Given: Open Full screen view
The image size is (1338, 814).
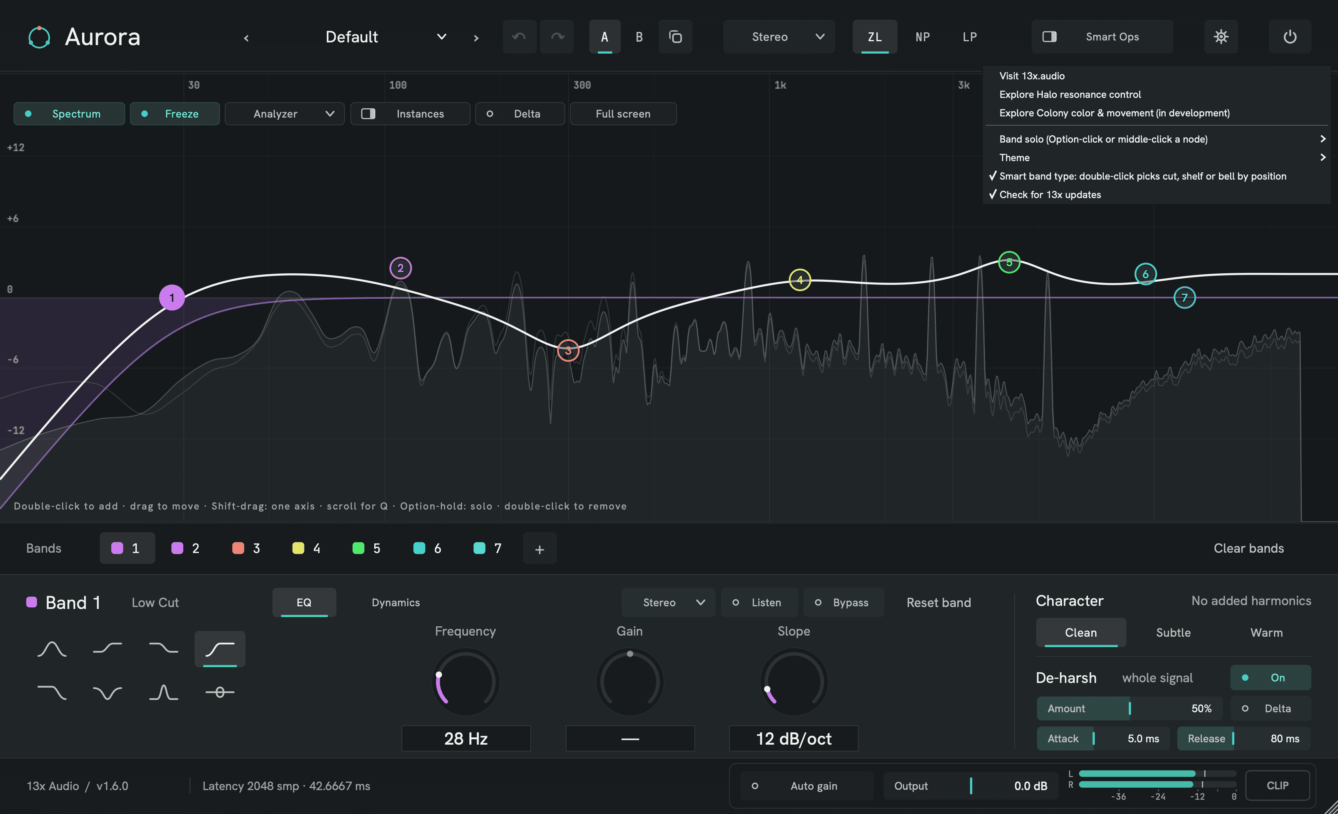Looking at the screenshot, I should coord(623,113).
